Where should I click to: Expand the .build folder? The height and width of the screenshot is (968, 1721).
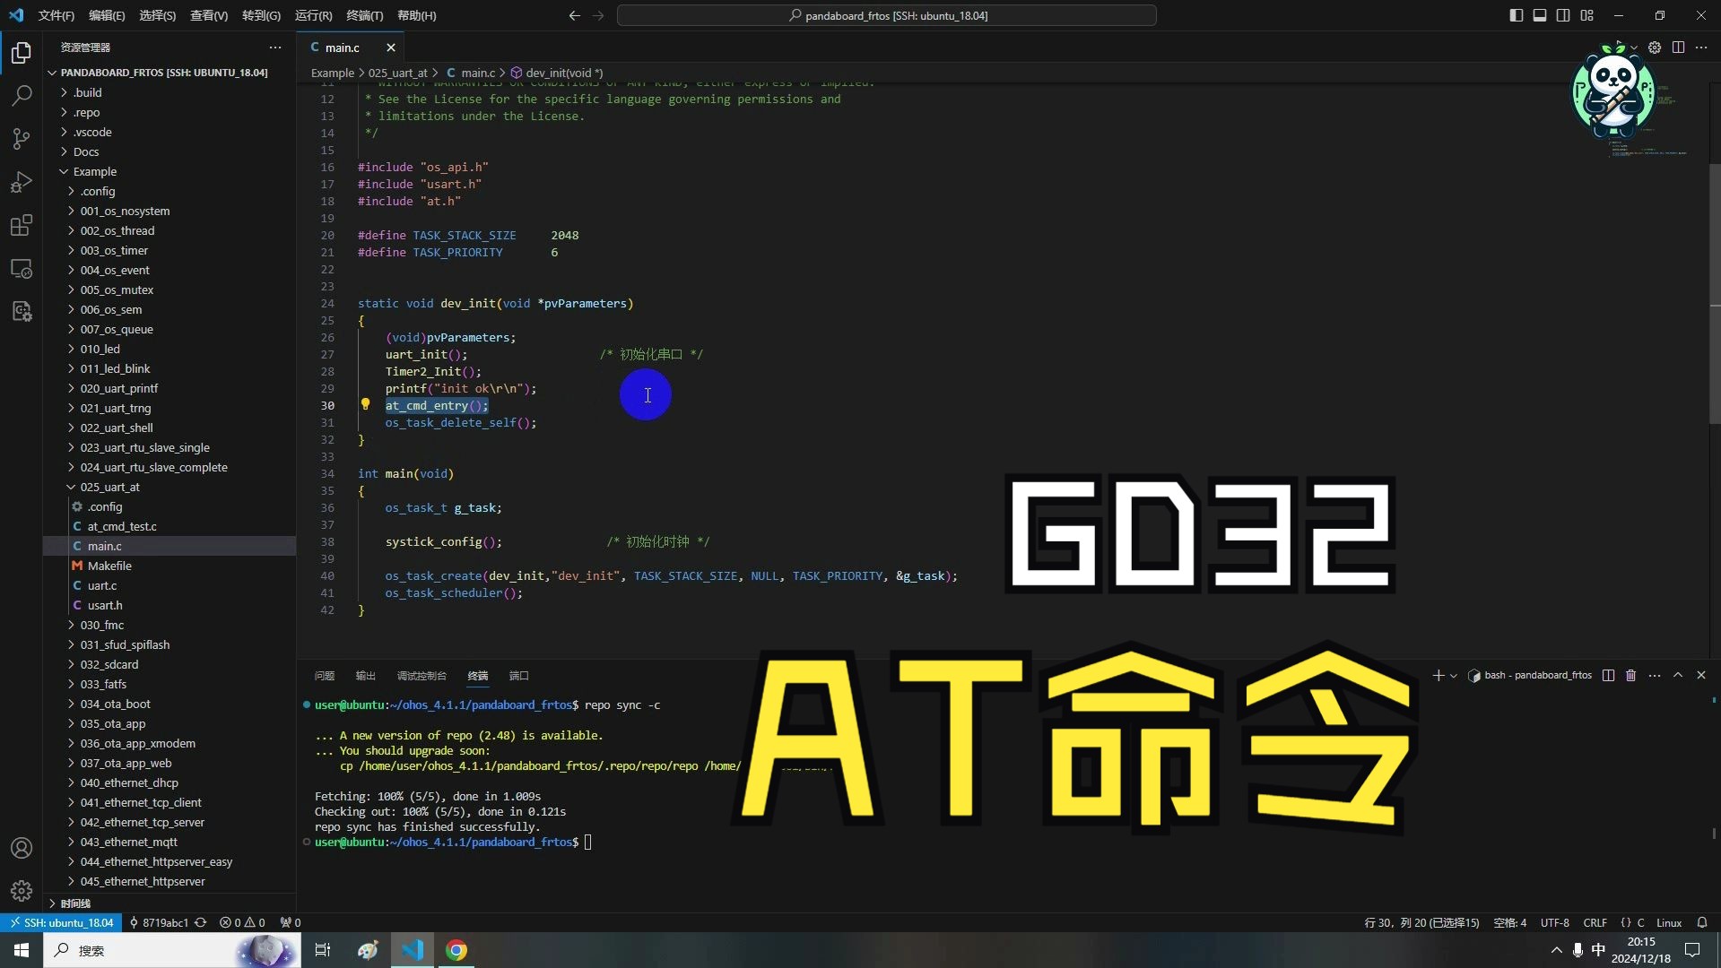click(169, 92)
